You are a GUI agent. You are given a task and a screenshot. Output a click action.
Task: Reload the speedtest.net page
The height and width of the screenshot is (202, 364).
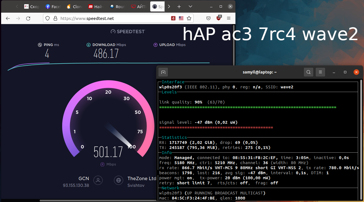click(28, 18)
